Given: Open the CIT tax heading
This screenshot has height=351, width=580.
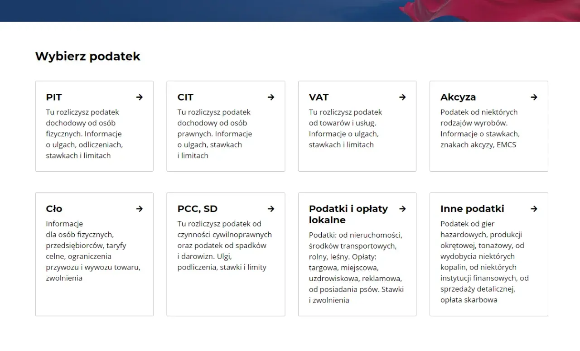Looking at the screenshot, I should coord(185,97).
